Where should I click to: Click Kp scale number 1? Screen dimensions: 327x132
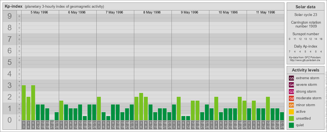(9, 108)
